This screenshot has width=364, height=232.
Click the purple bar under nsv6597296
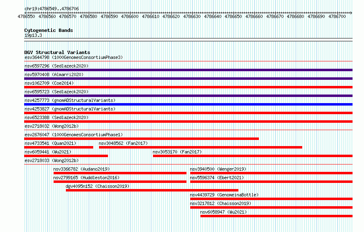coord(188,70)
